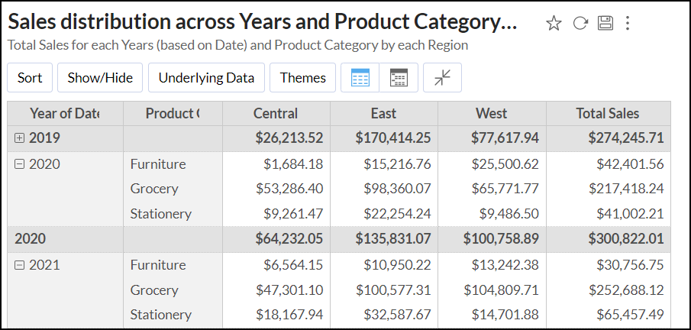
Task: Save the report using the disk icon
Action: point(605,24)
